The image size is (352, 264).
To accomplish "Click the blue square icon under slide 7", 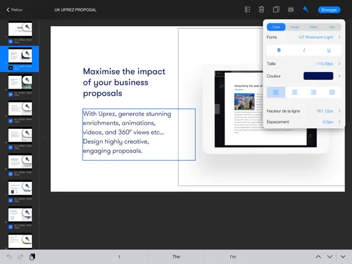I will tap(10, 200).
